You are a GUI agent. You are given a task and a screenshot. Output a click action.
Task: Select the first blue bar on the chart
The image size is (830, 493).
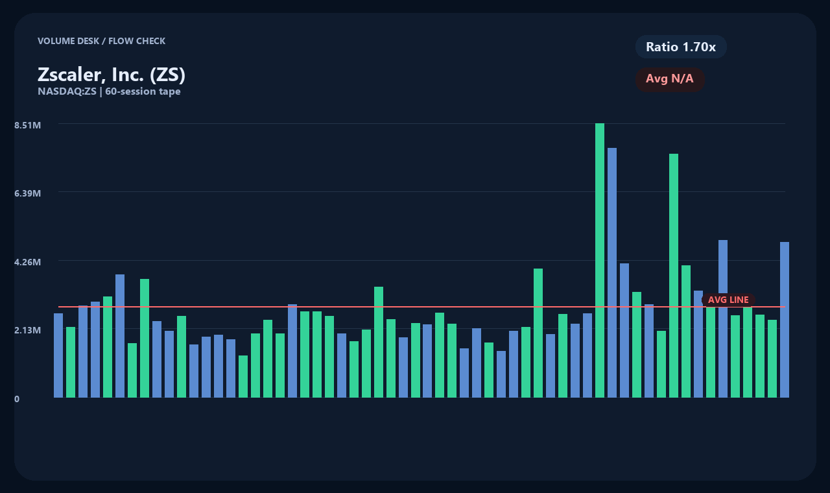(x=58, y=355)
